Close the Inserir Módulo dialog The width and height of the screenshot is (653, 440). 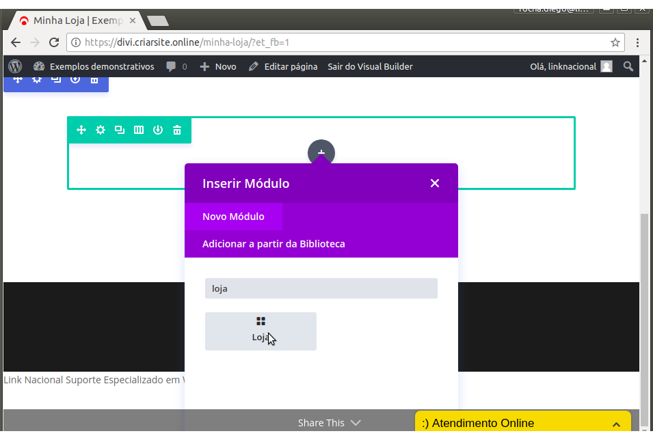(x=435, y=183)
